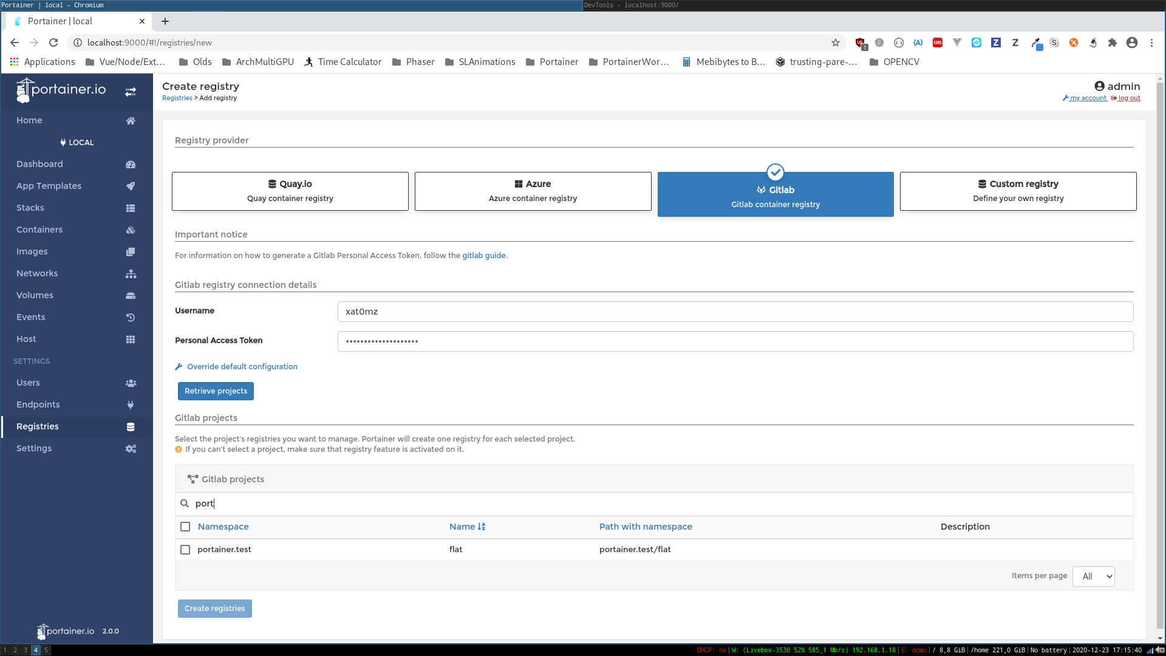Image resolution: width=1166 pixels, height=656 pixels.
Task: Click the Endpoints plug icon
Action: tap(131, 405)
